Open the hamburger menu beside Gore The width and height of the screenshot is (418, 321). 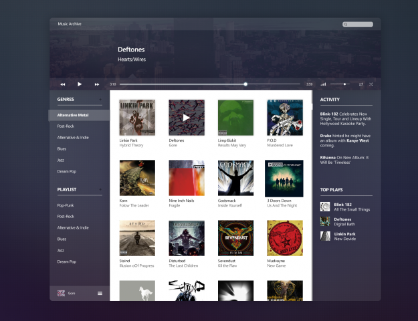[x=100, y=294]
